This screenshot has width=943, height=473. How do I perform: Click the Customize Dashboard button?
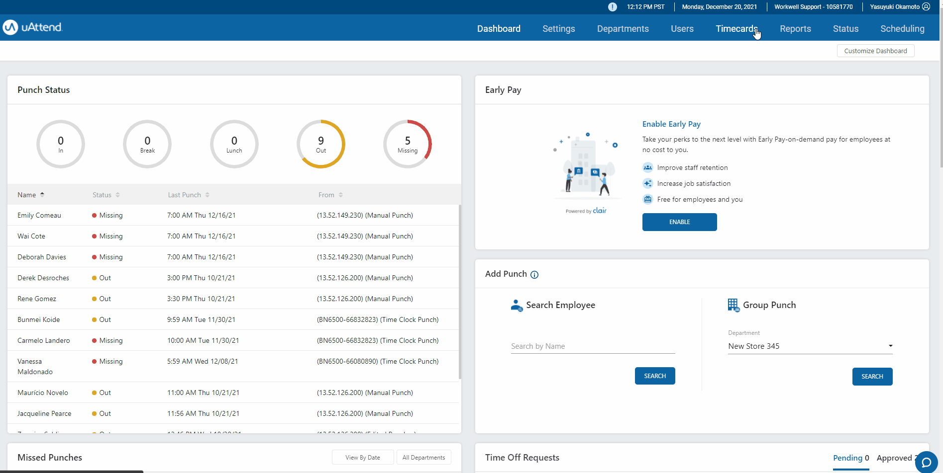pyautogui.click(x=875, y=51)
